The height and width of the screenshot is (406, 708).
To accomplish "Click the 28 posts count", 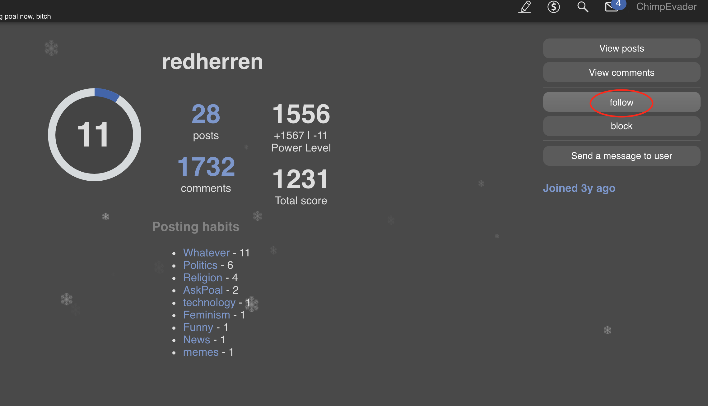I will [x=206, y=114].
